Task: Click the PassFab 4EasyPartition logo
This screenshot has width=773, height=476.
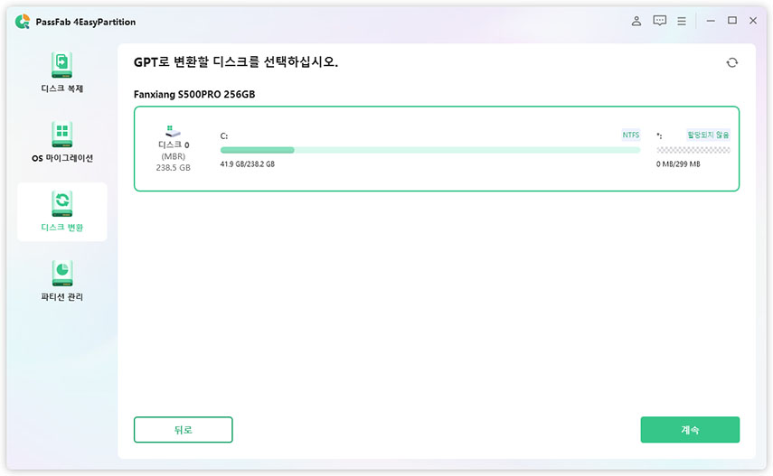Action: tap(23, 22)
